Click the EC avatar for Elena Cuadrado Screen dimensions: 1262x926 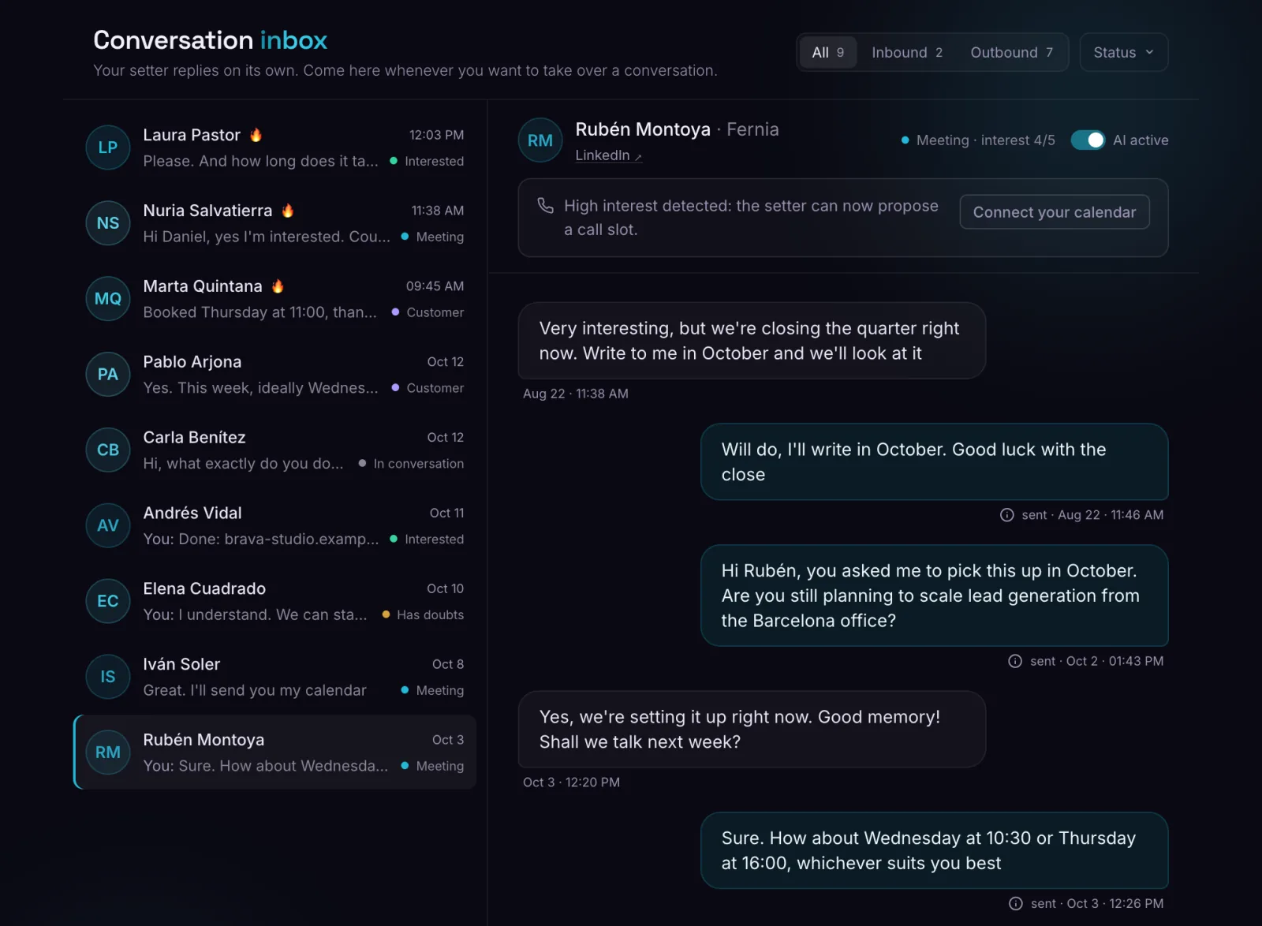108,601
